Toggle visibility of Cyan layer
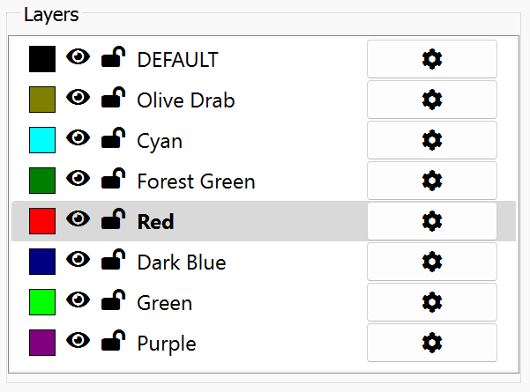 click(x=78, y=137)
